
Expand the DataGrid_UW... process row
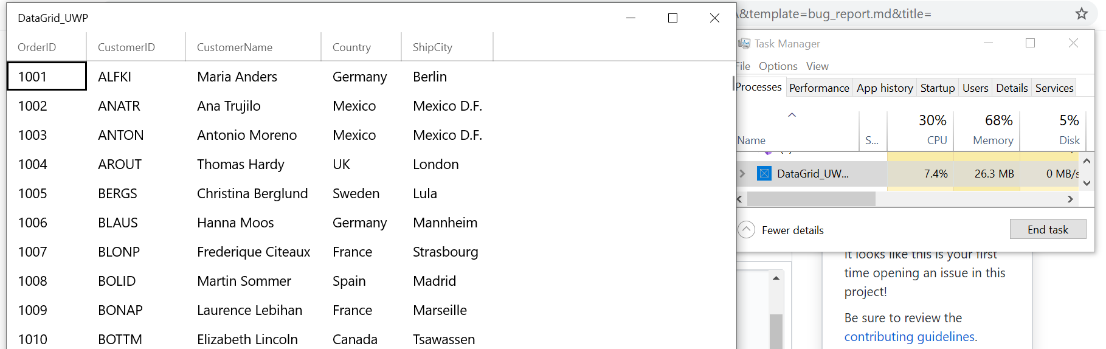742,173
